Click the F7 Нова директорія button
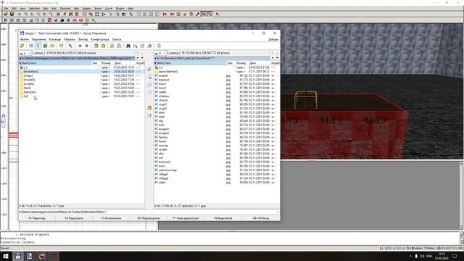The height and width of the screenshot is (261, 464). [186, 218]
